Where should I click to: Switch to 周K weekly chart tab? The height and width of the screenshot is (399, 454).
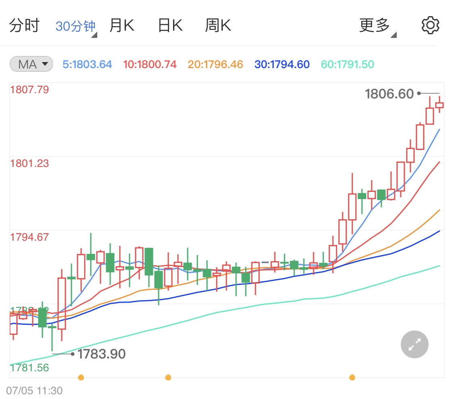click(218, 25)
